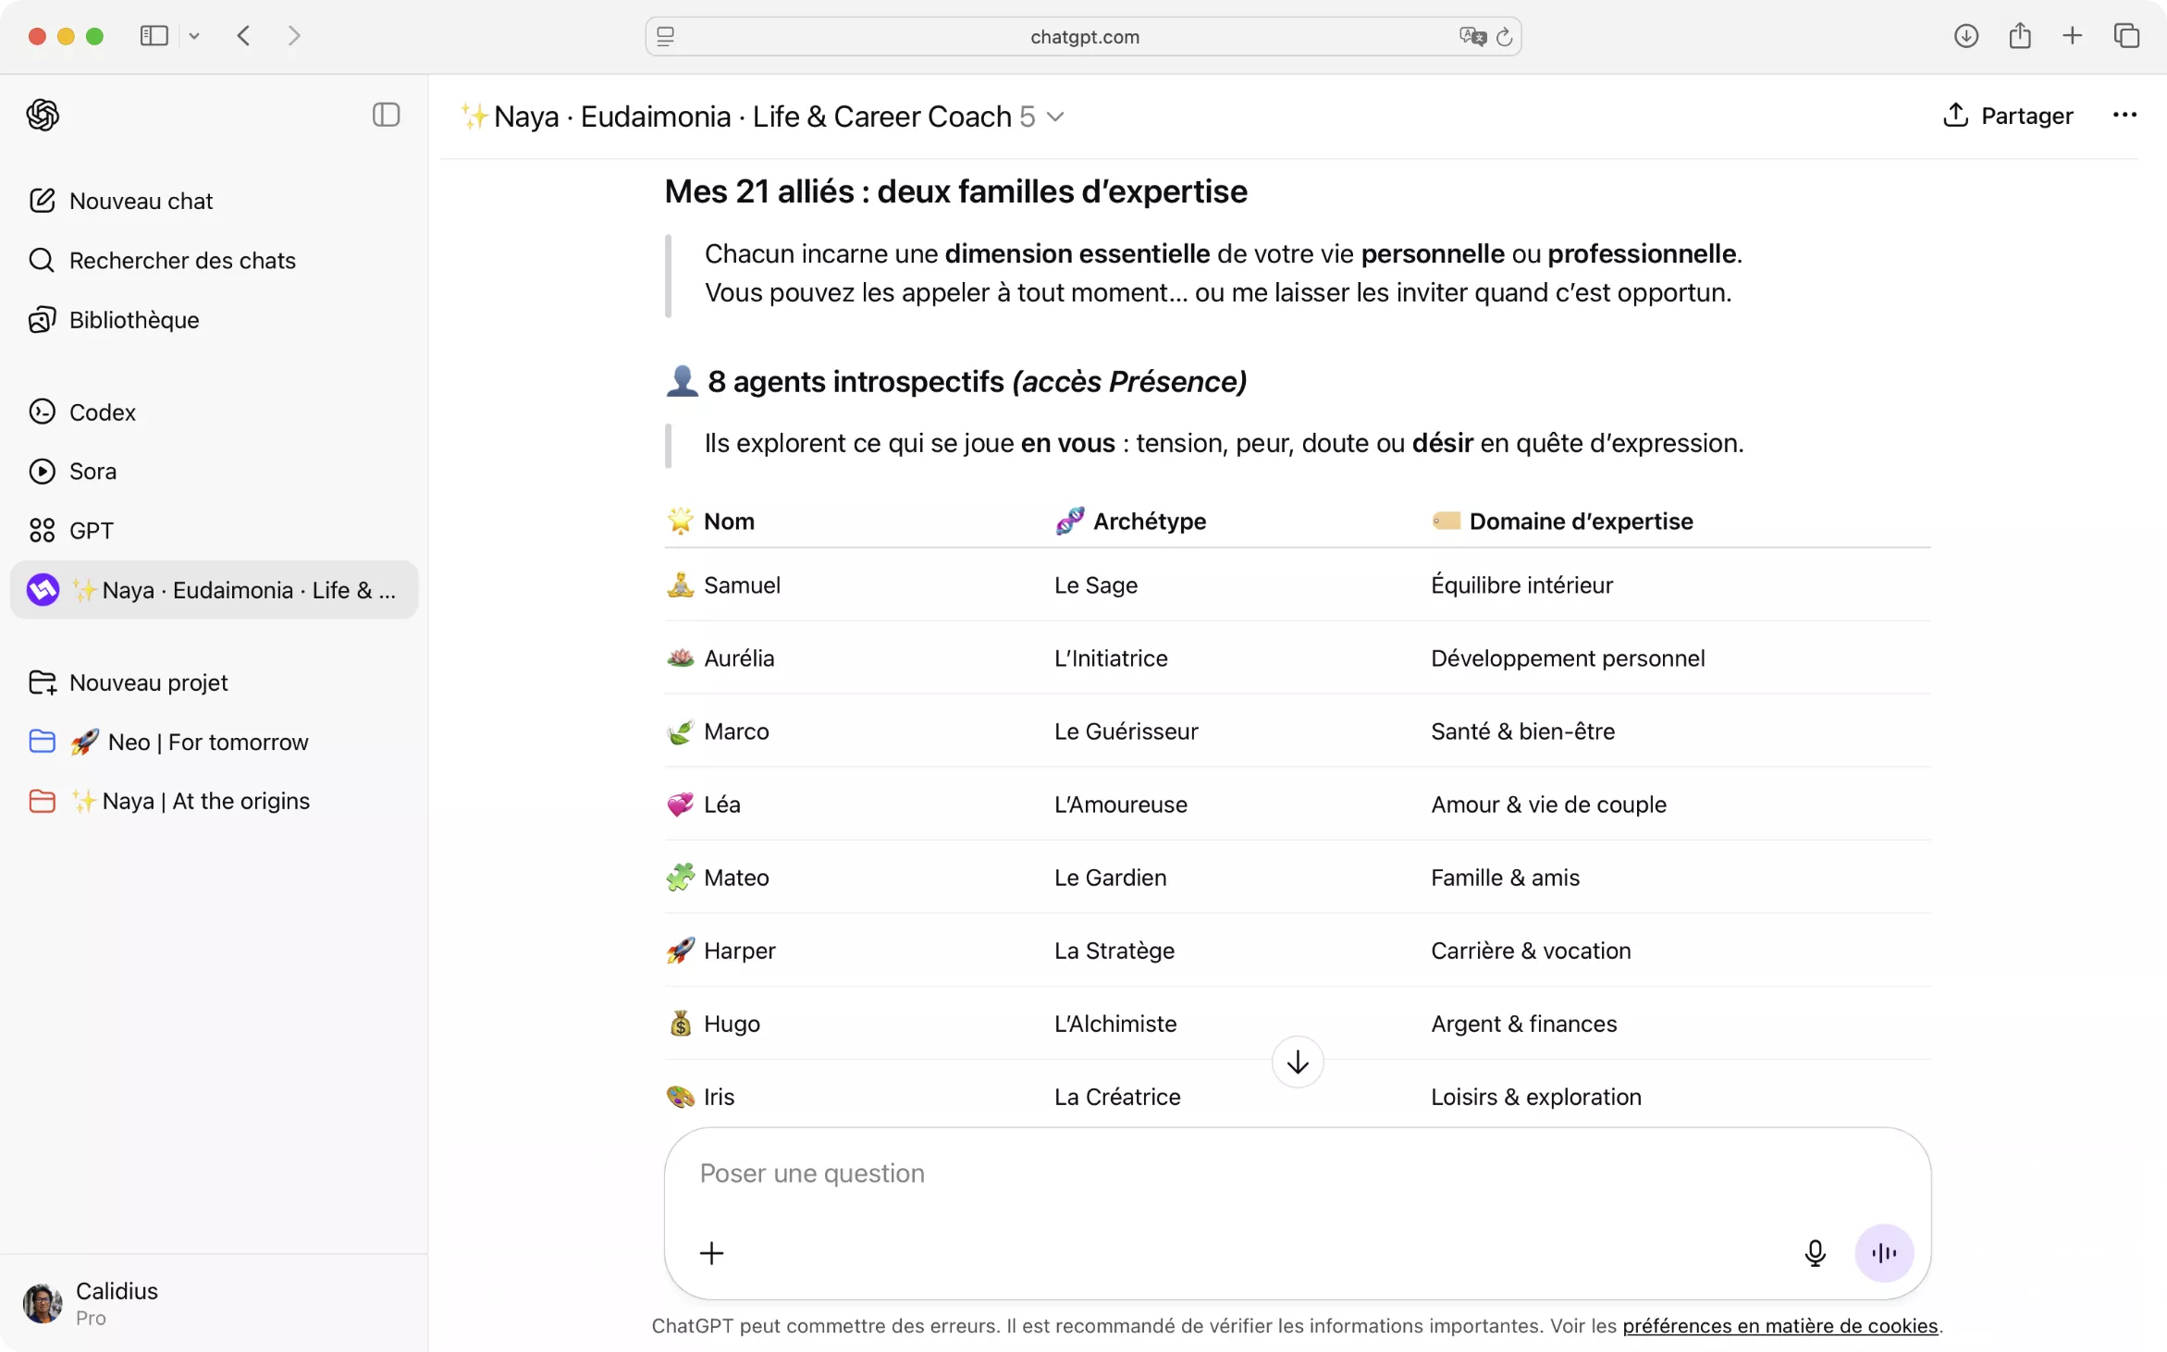Open Rechercher des chats search

tap(181, 260)
